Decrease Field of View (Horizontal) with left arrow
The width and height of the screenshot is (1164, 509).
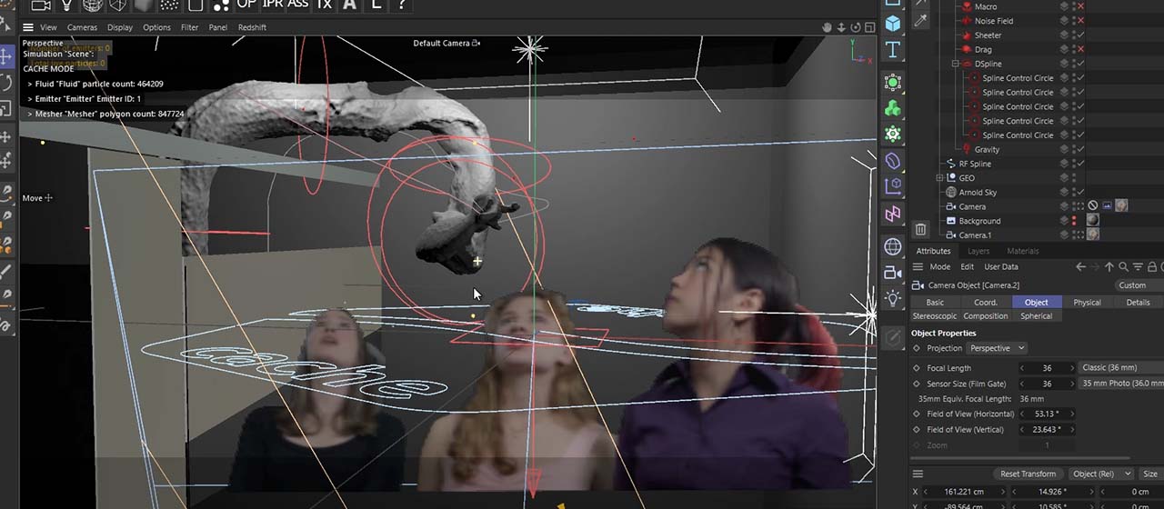tap(1023, 414)
